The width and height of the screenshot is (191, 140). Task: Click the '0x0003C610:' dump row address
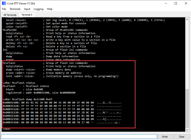(x=11, y=106)
